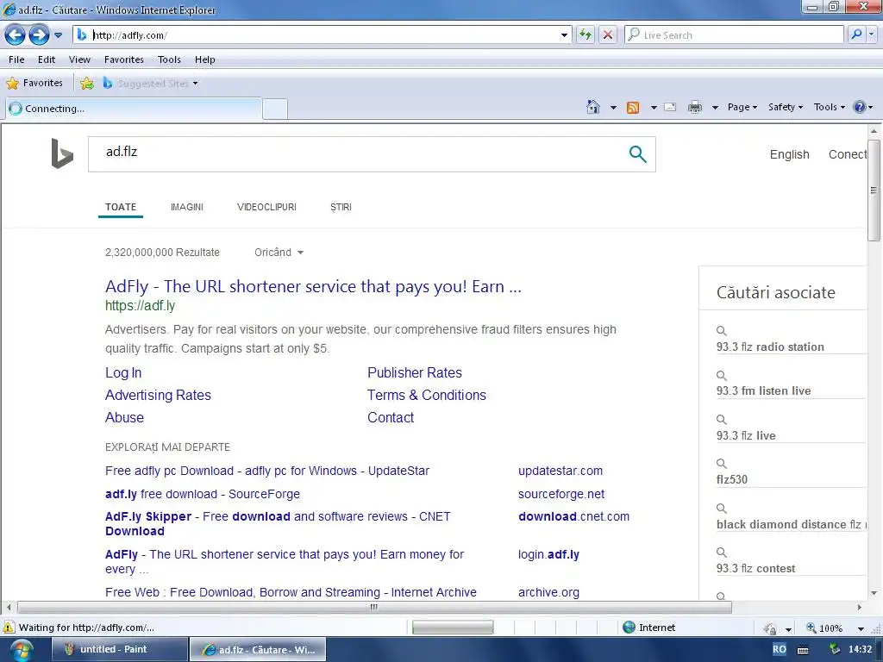Switch language to English link
Image resolution: width=883 pixels, height=662 pixels.
(x=789, y=154)
